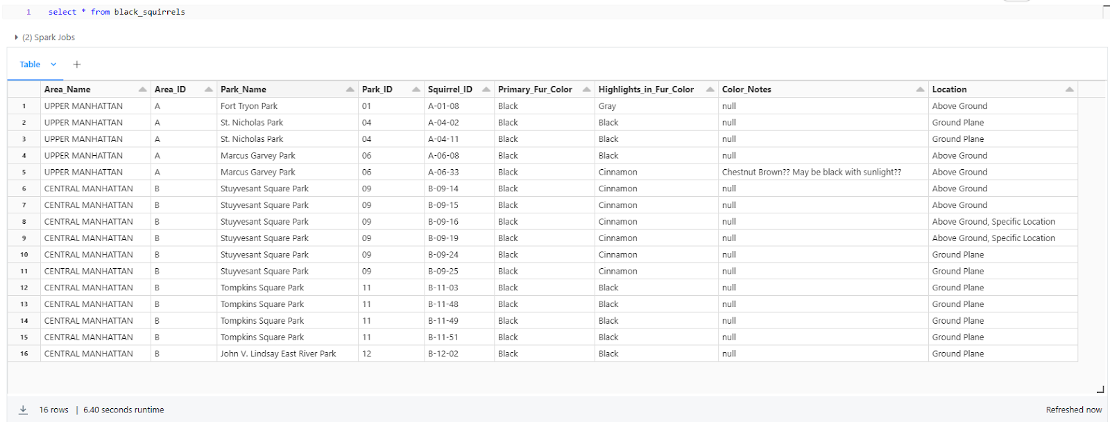1110x422 pixels.
Task: Click row number 1 in the table
Action: pos(24,106)
